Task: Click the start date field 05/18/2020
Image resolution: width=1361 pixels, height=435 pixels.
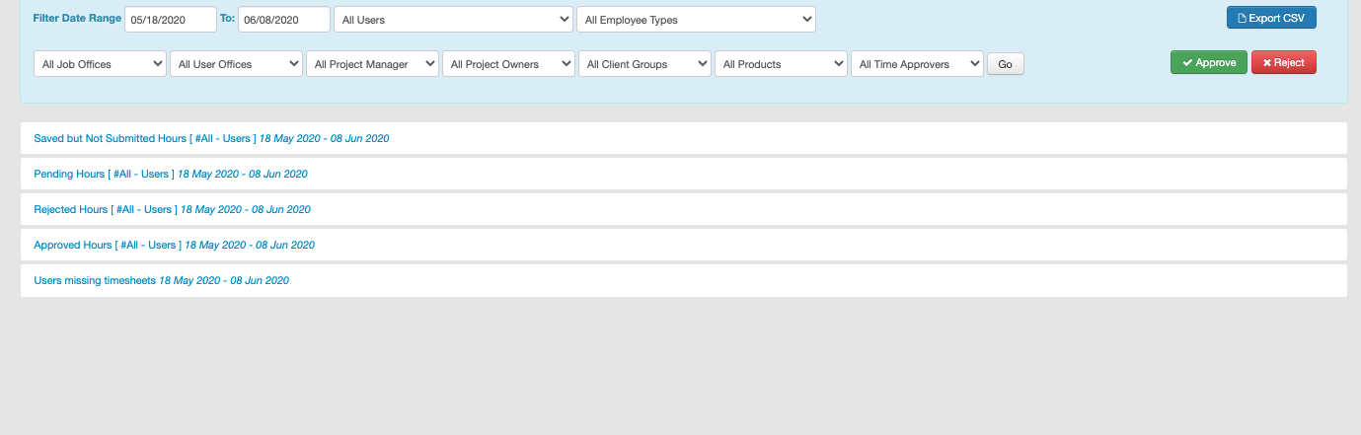Action: tap(171, 20)
